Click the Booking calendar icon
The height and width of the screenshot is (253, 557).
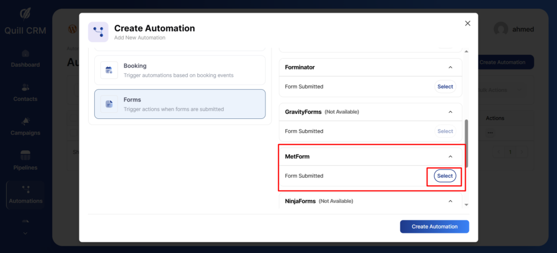(x=109, y=69)
